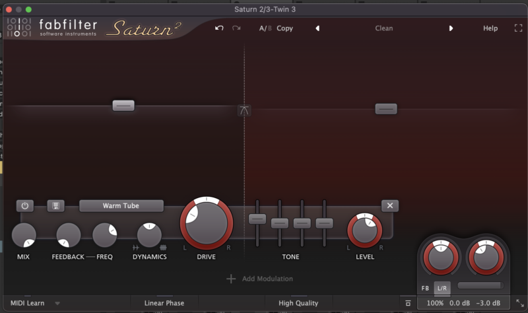
Task: Click the third Tone slider
Action: click(302, 223)
